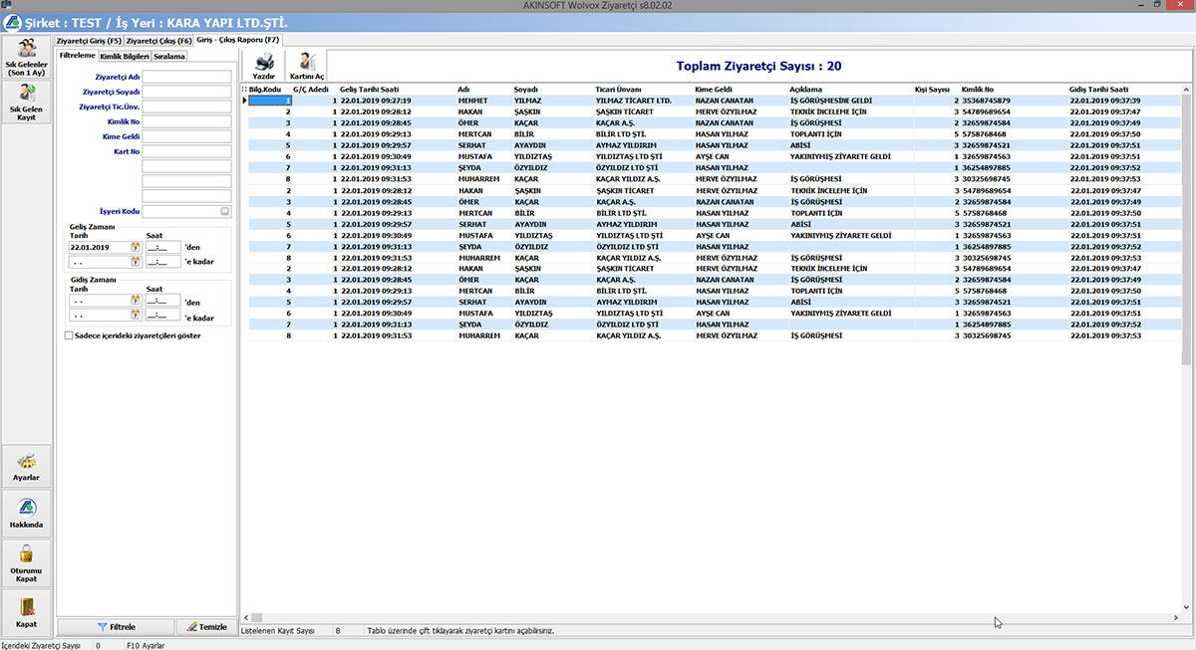Toggle 'Sadece içerideki ziyaretçileri göster' checkbox
Image resolution: width=1196 pixels, height=650 pixels.
(69, 335)
